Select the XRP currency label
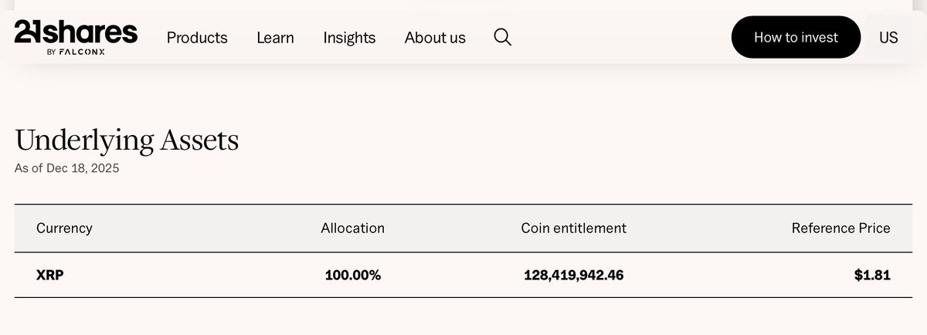This screenshot has height=335, width=927. pyautogui.click(x=49, y=274)
